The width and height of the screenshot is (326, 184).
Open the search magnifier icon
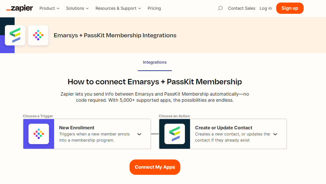[x=220, y=8]
